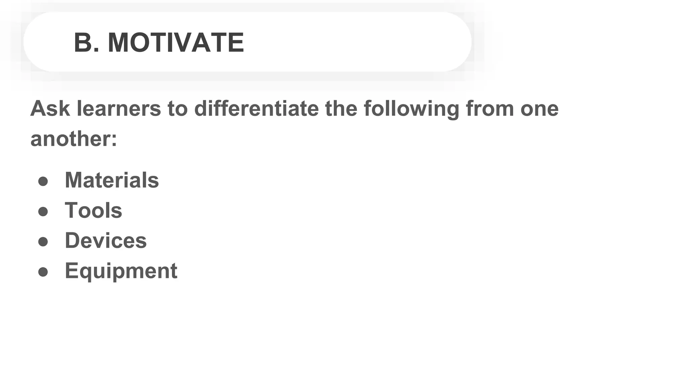Click the word another on second line
Viewport: 685px width, 385px height.
click(70, 139)
